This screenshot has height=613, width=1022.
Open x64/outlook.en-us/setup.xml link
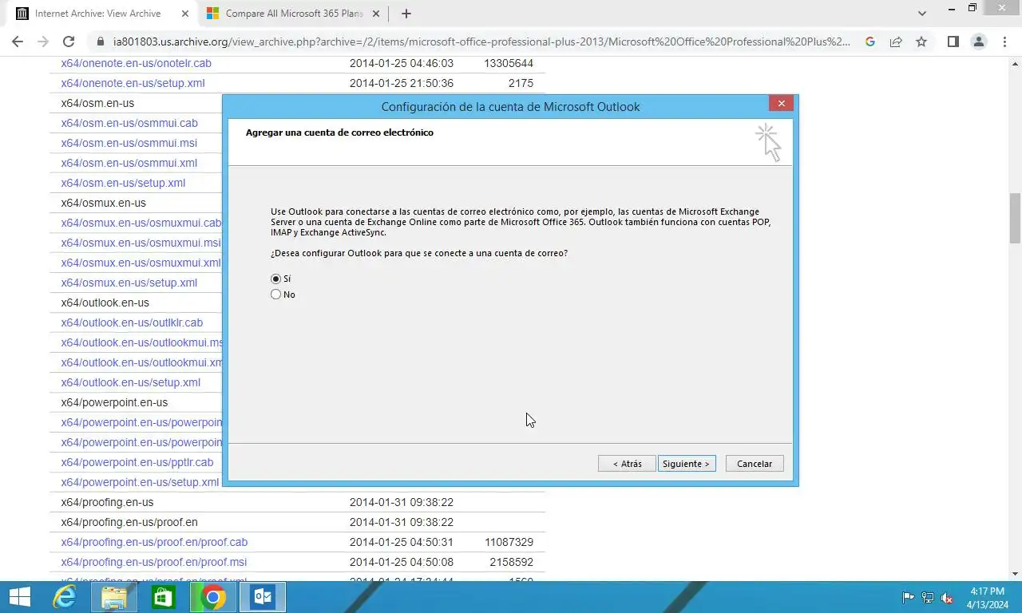[x=130, y=382]
